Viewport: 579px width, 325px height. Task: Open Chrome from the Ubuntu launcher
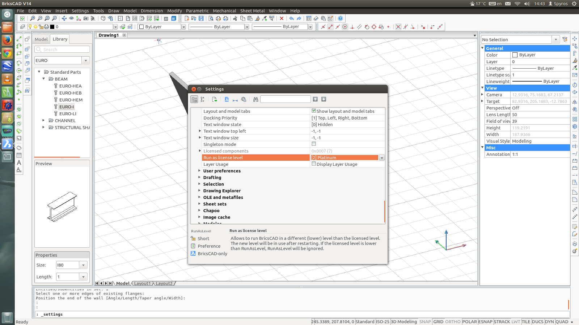(7, 53)
